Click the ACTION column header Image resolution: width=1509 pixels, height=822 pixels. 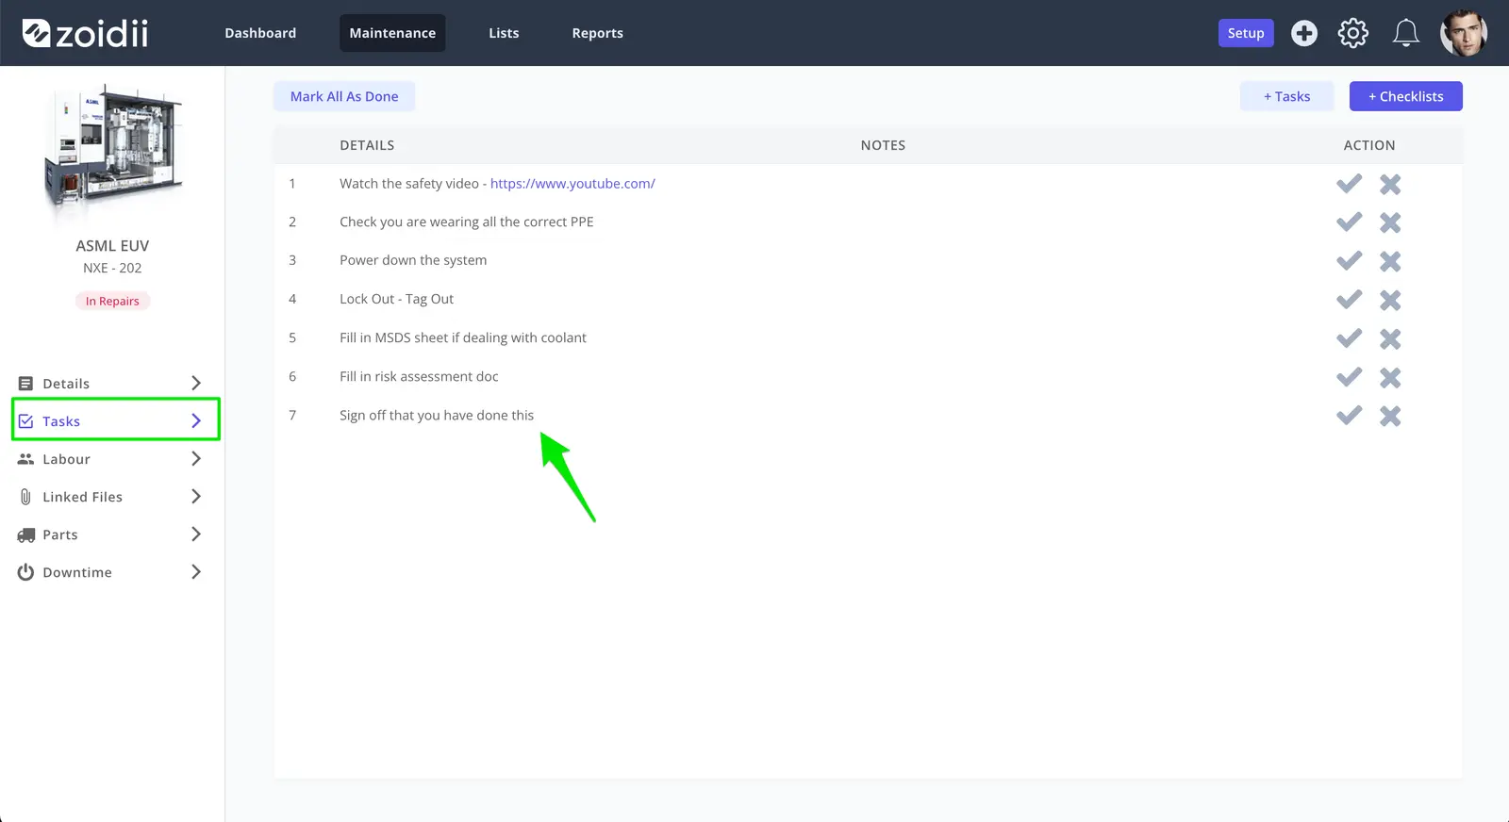tap(1369, 145)
